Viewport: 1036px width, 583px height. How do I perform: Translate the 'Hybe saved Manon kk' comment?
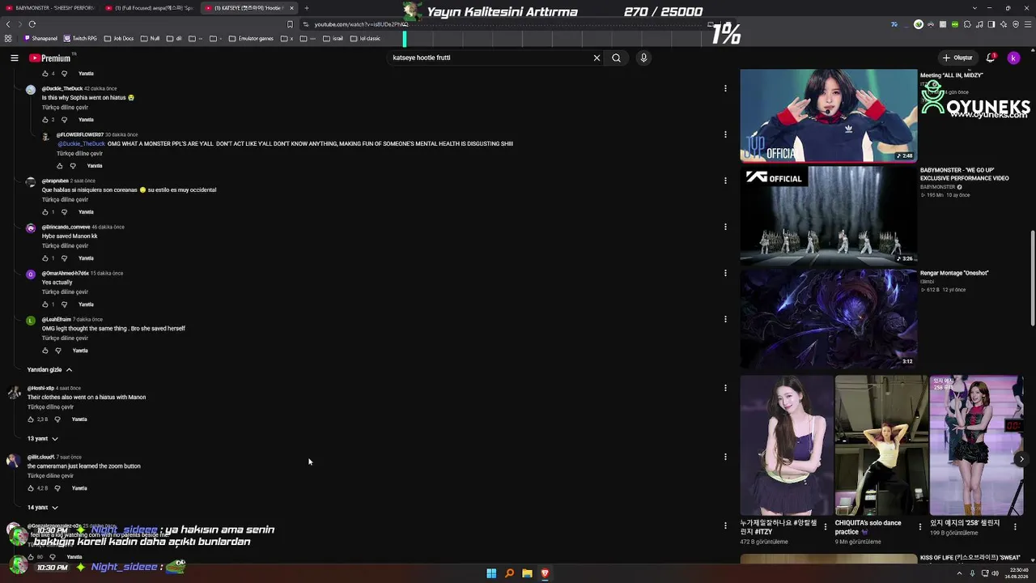click(65, 246)
